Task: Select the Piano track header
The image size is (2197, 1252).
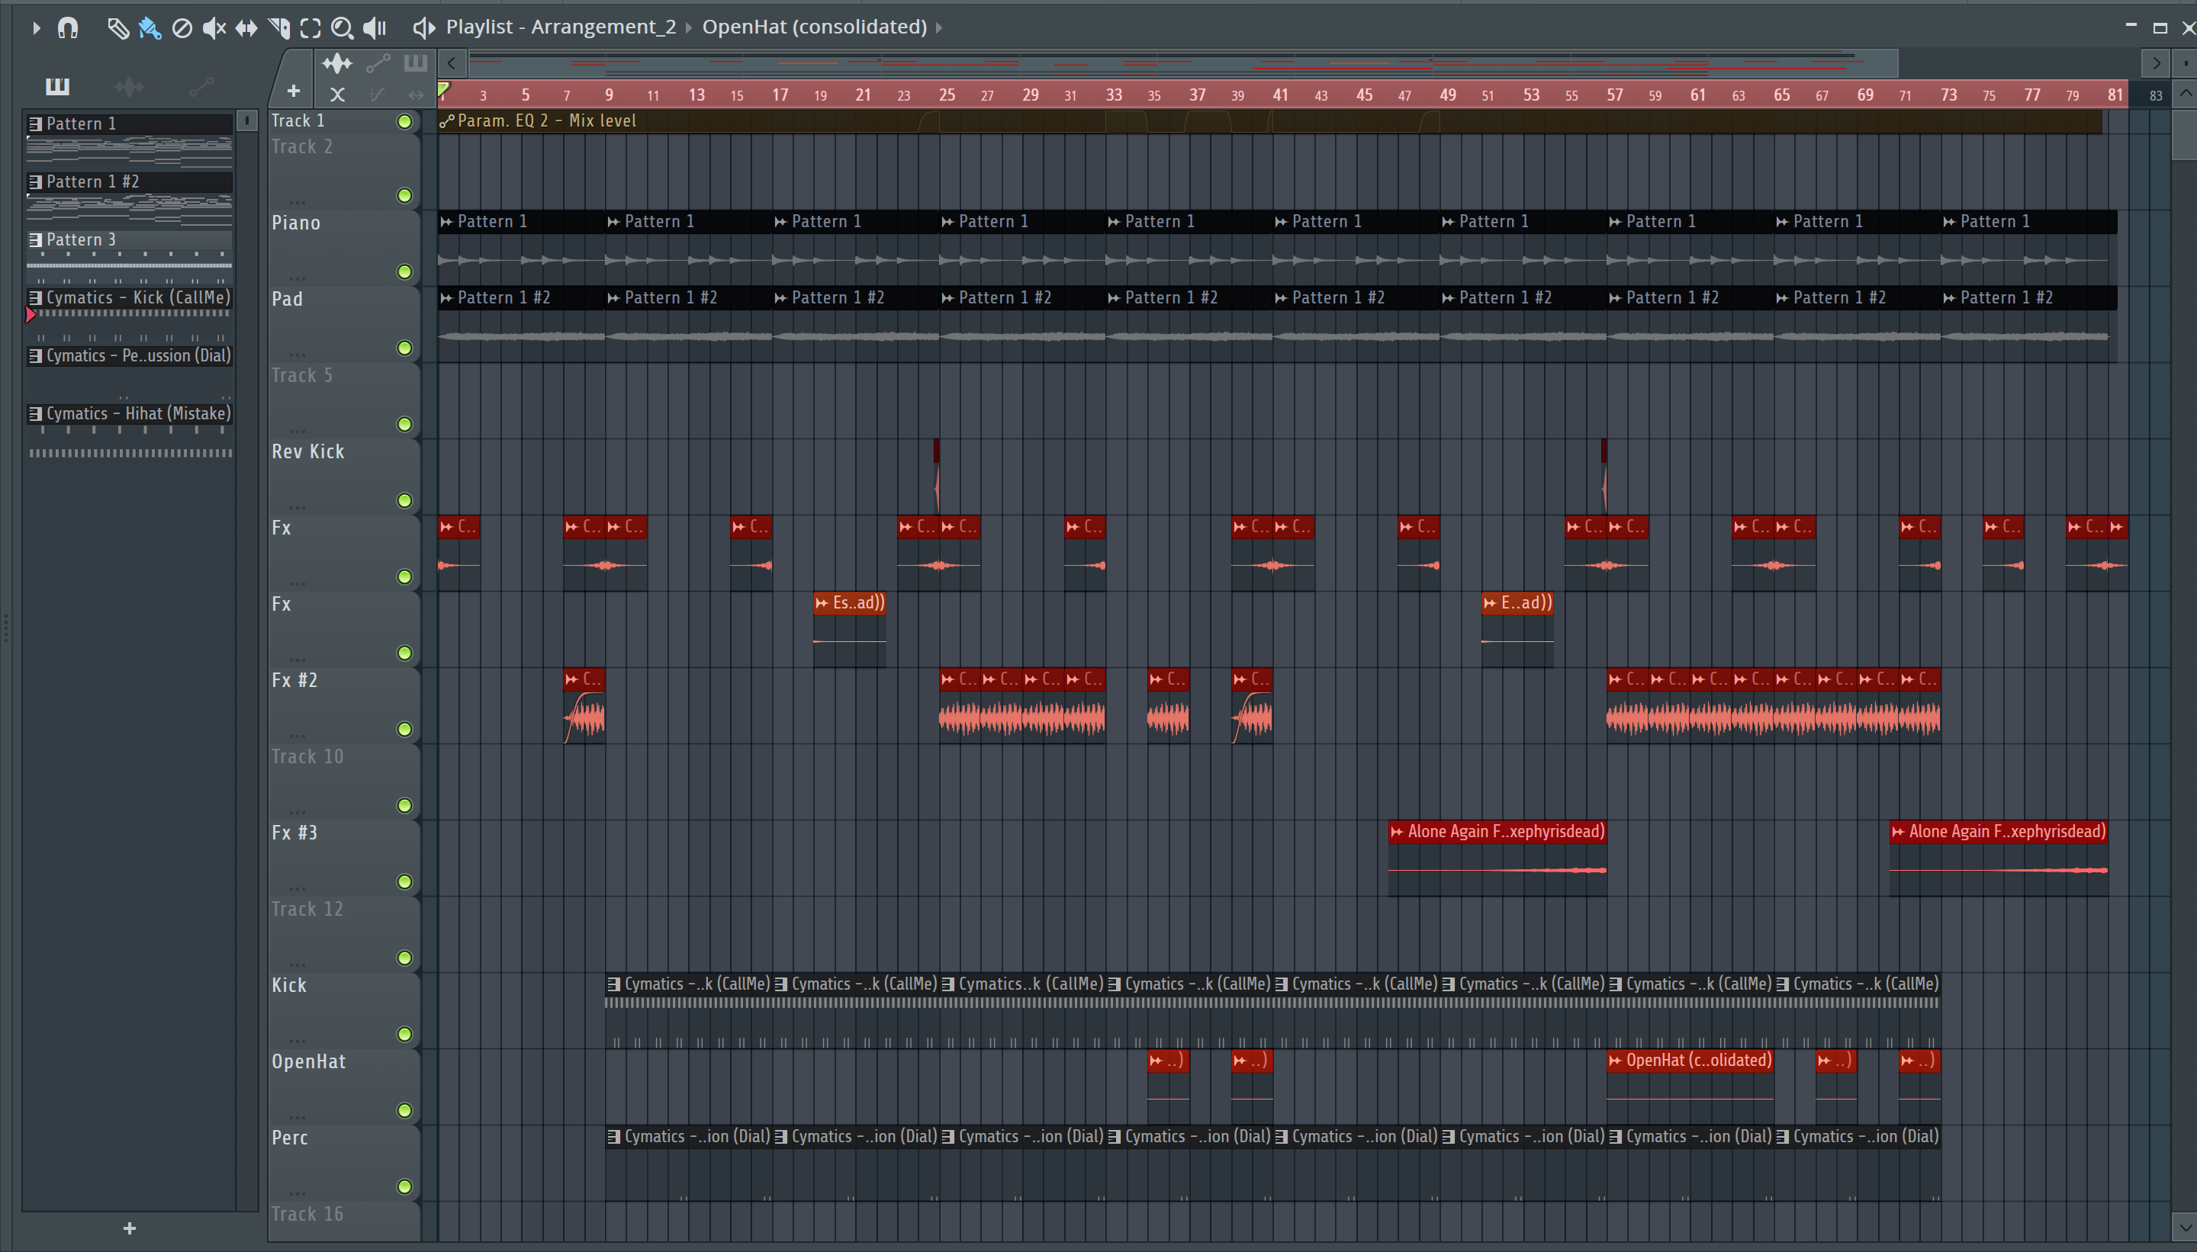Action: (x=343, y=248)
